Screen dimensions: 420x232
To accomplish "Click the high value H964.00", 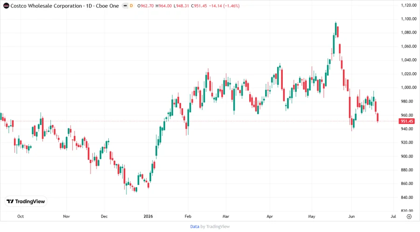I will [163, 6].
